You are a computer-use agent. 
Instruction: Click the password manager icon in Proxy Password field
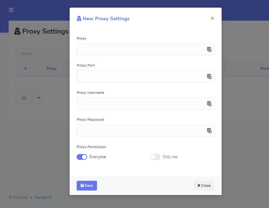click(209, 131)
